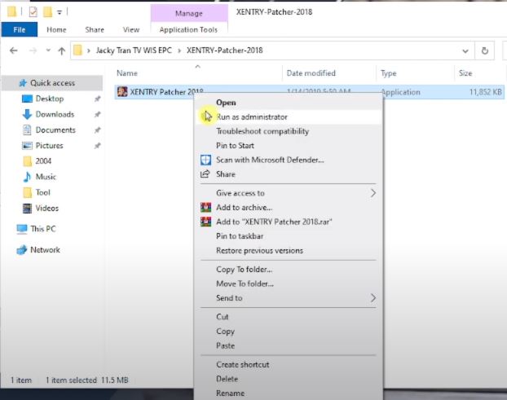Select Jacky Tran TV WIS EPC breadcrumb
The width and height of the screenshot is (507, 400).
tap(134, 51)
